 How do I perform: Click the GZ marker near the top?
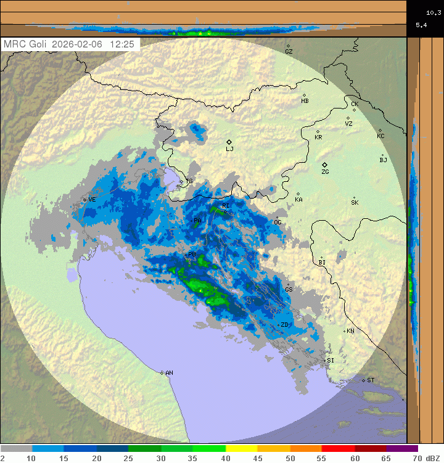[287, 46]
